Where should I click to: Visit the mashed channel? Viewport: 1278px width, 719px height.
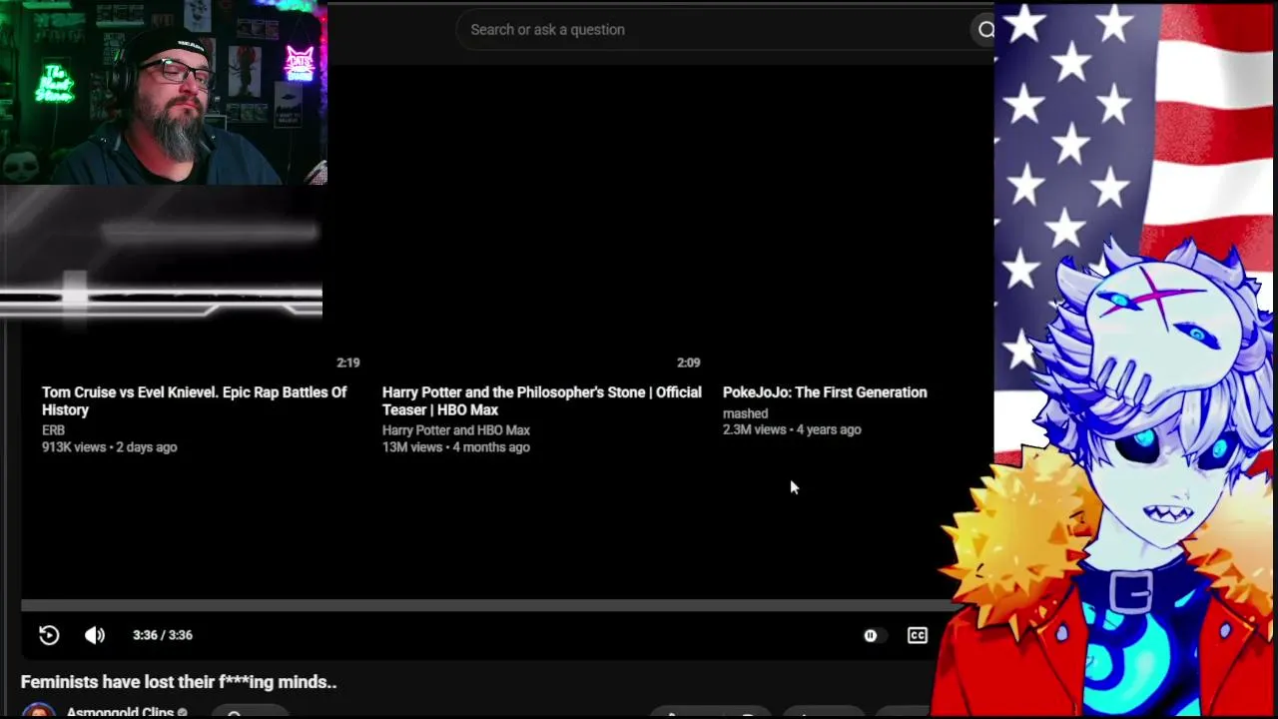tap(745, 413)
